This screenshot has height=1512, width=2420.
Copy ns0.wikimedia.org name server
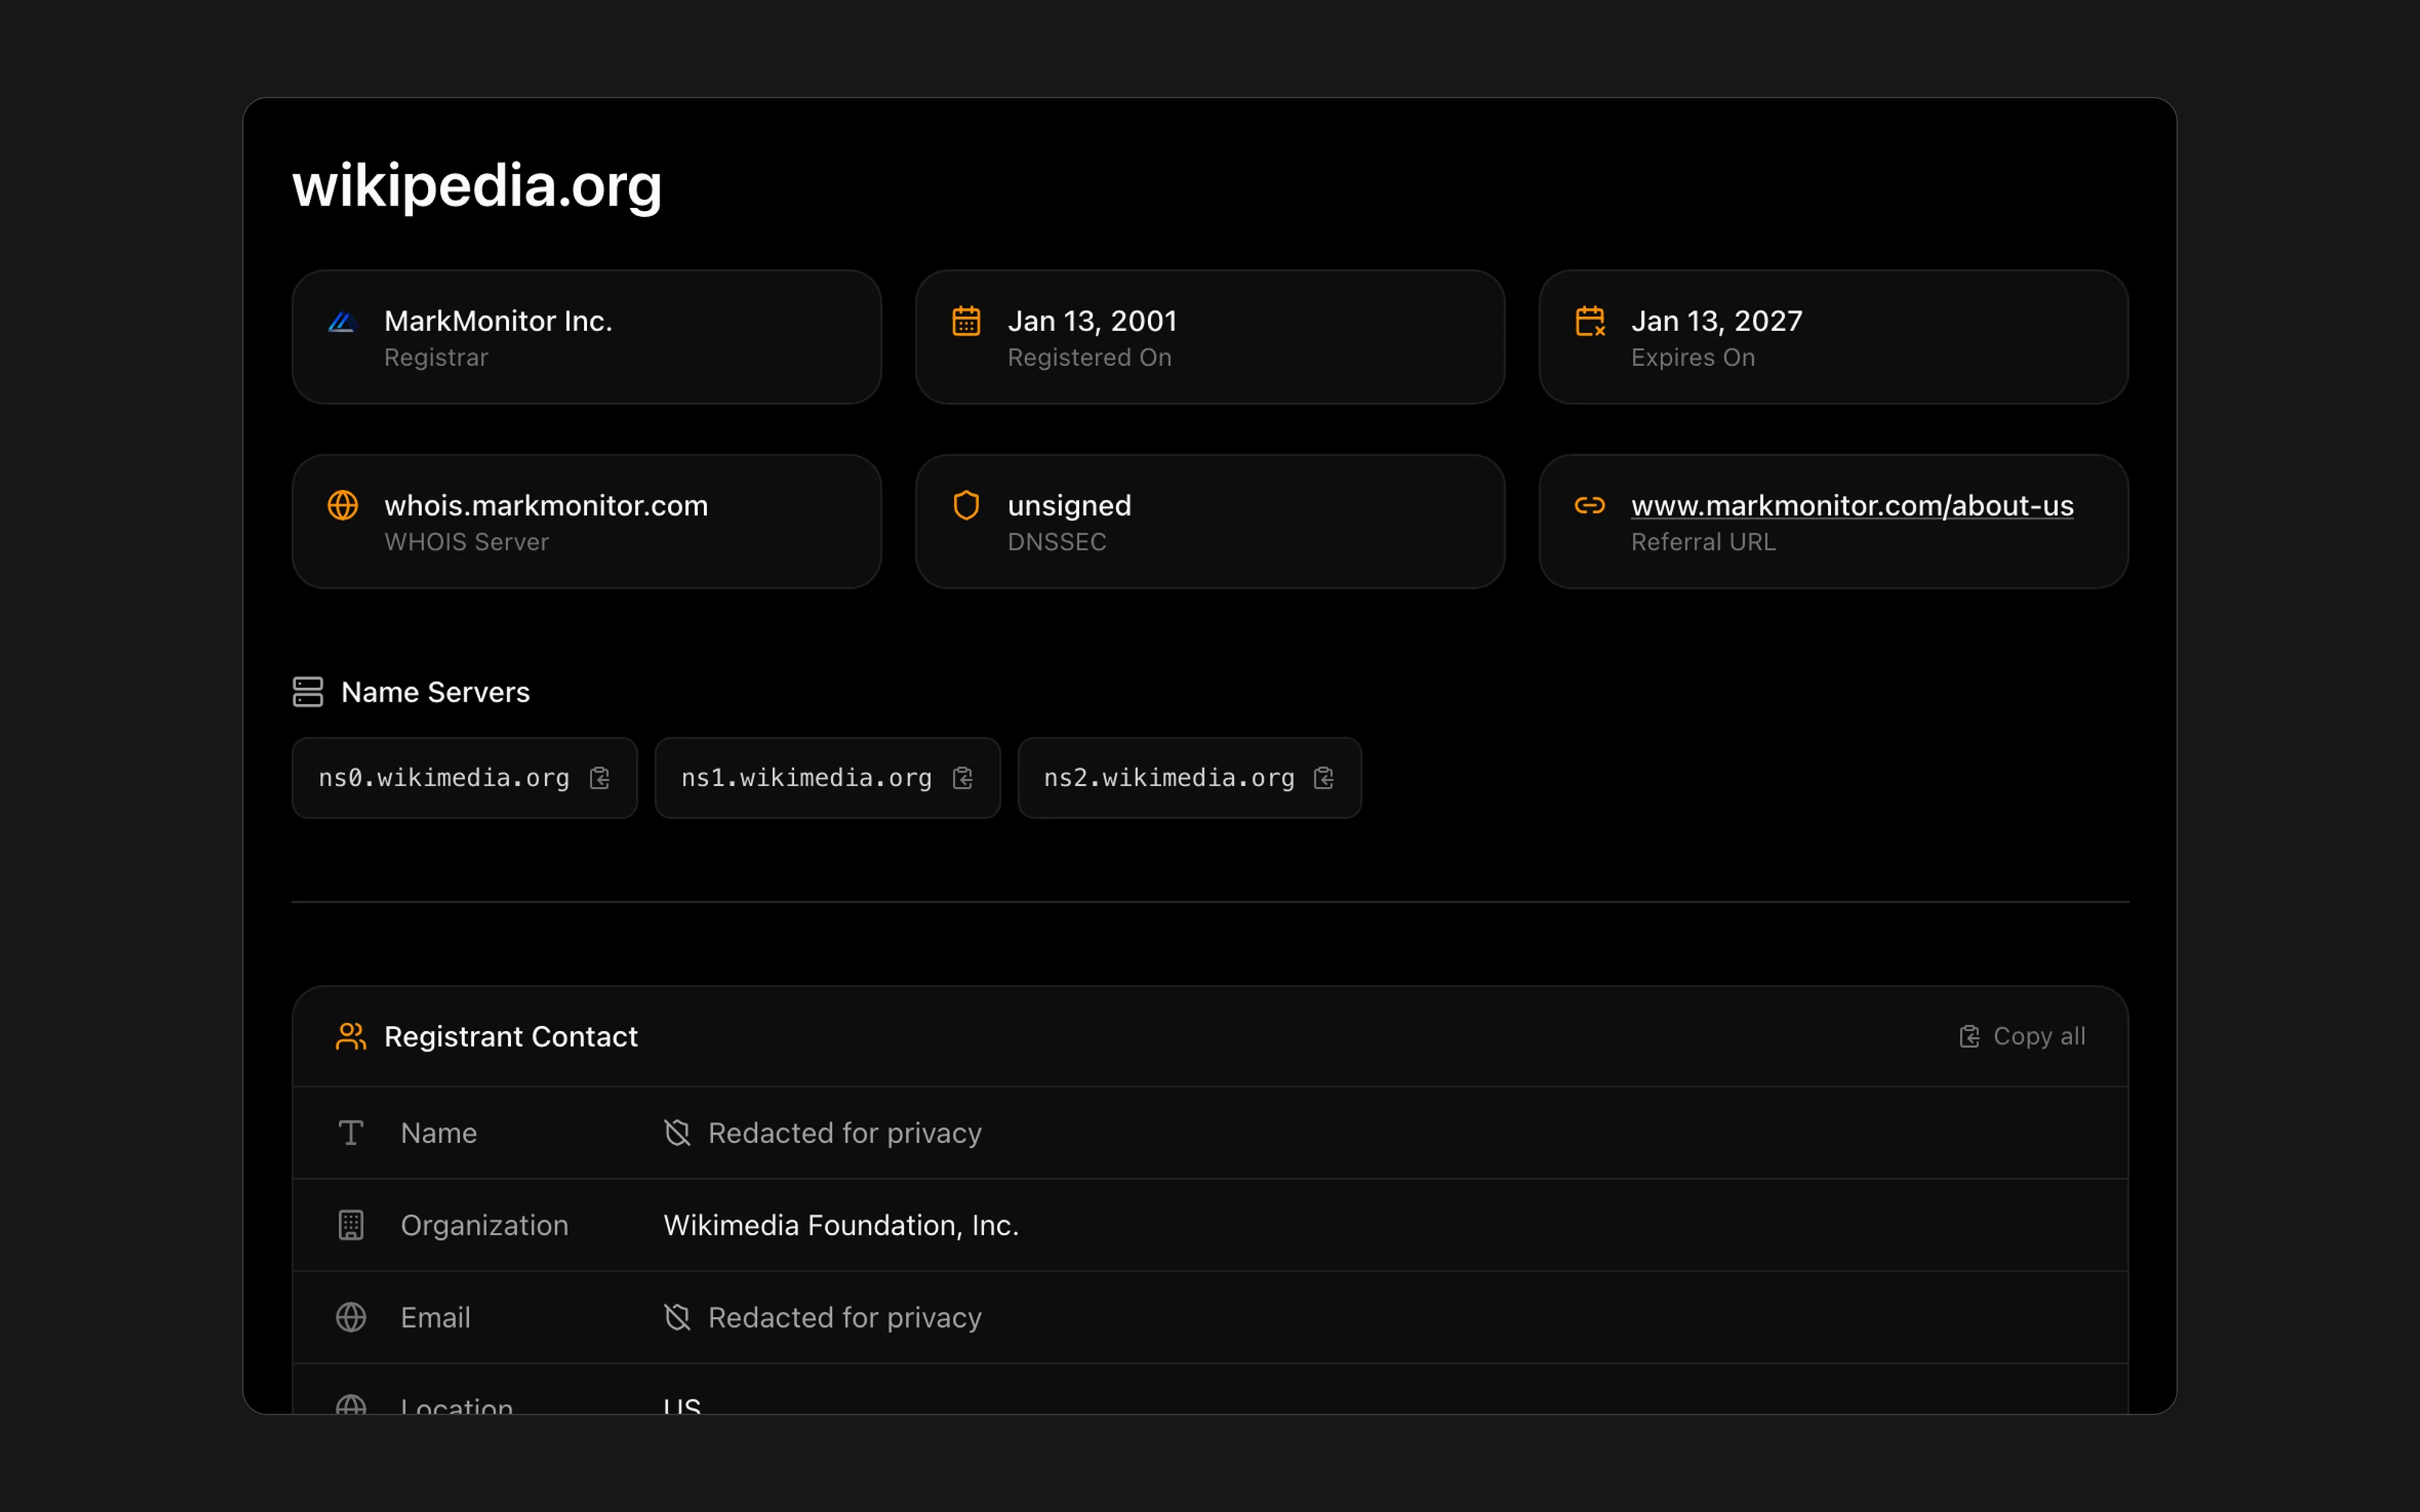tap(600, 778)
